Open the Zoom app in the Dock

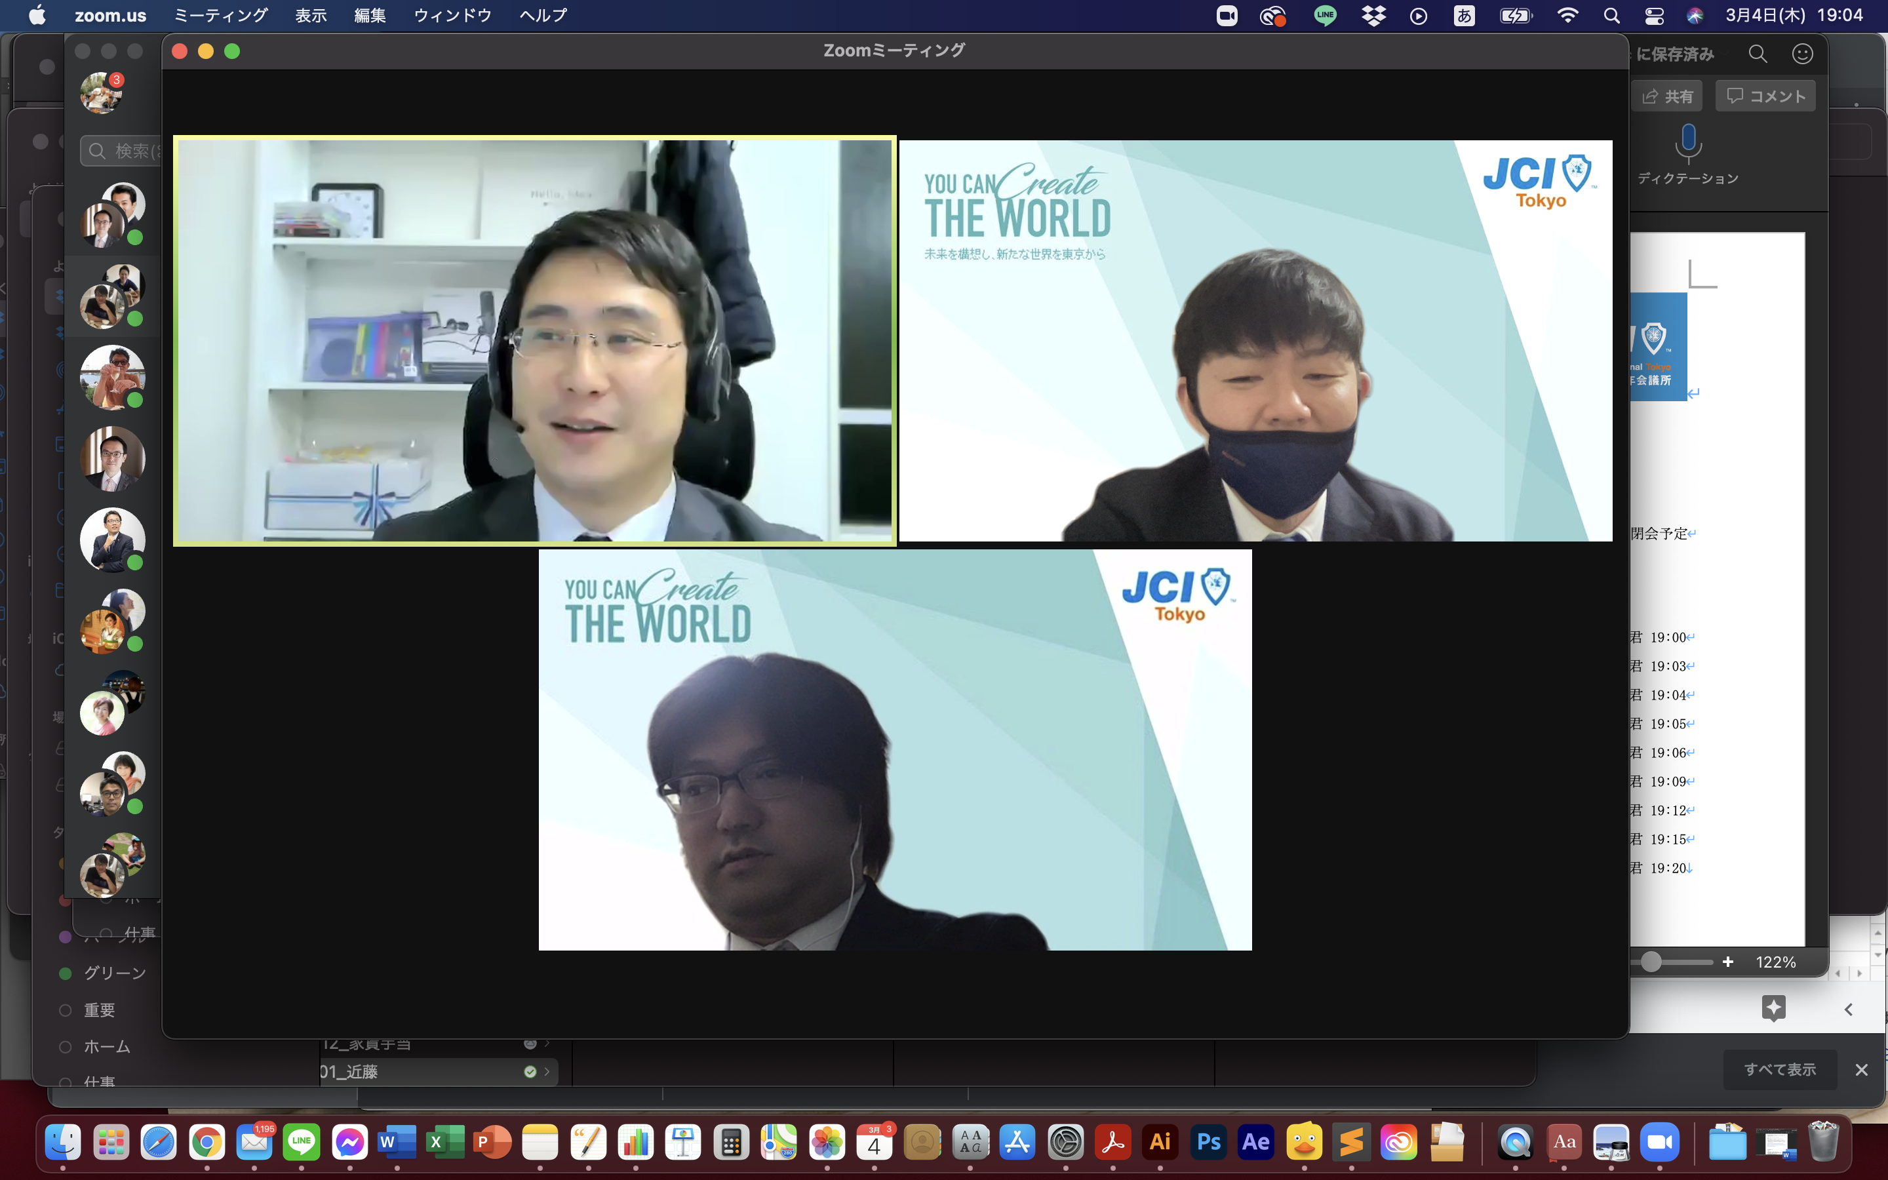coord(1659,1143)
